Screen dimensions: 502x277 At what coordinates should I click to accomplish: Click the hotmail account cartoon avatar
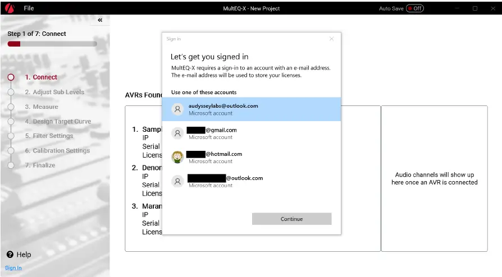[177, 157]
